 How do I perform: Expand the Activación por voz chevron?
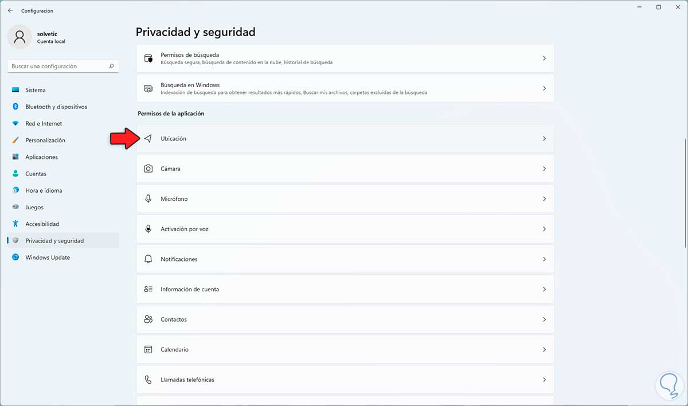544,229
